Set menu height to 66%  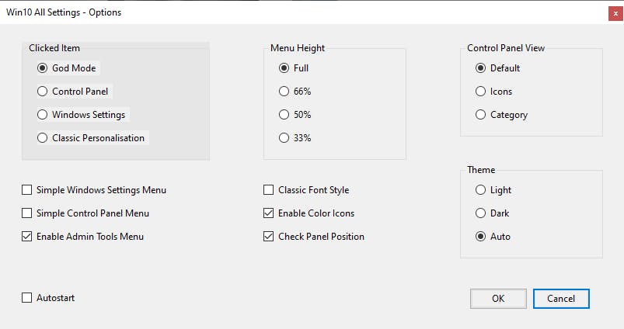tap(284, 92)
